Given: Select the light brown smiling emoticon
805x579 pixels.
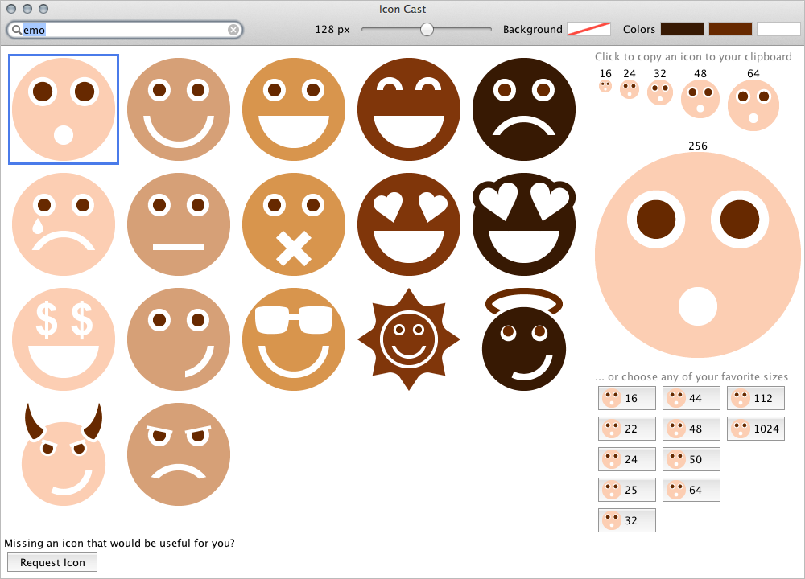Looking at the screenshot, I should pos(179,109).
